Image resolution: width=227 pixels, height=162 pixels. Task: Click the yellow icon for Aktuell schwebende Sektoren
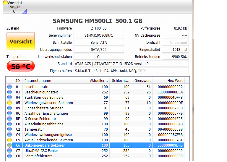[x=9, y=140]
